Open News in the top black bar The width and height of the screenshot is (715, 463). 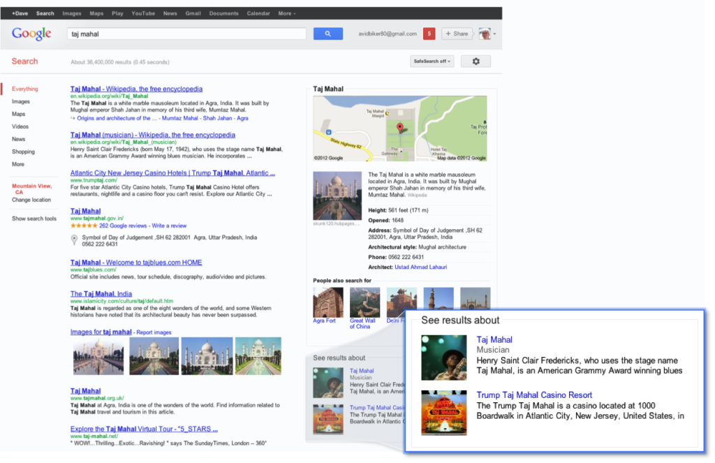[x=170, y=13]
